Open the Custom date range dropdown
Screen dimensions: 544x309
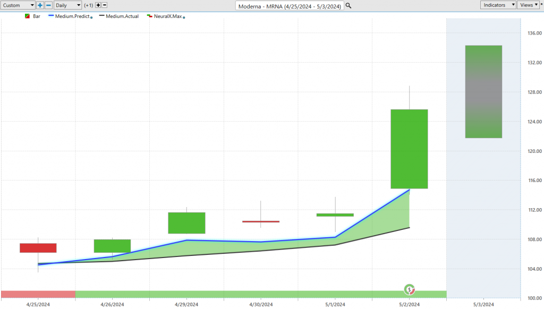pyautogui.click(x=18, y=5)
